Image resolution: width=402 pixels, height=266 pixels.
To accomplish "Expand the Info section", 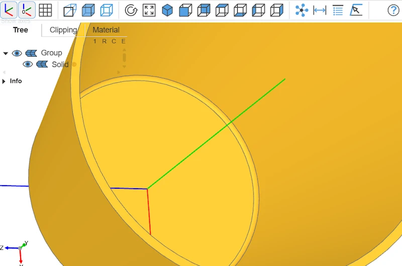I will (x=5, y=81).
